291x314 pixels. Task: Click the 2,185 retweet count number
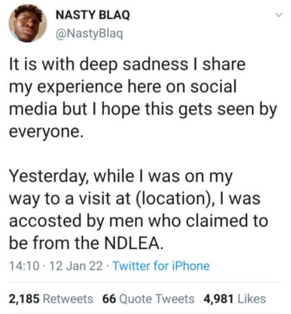click(24, 299)
